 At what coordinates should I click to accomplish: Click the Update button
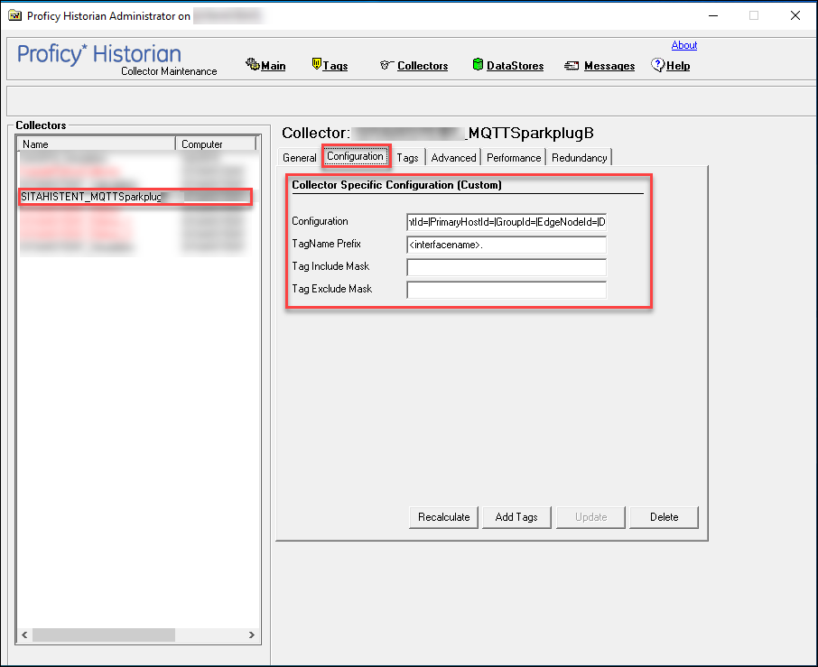[590, 517]
